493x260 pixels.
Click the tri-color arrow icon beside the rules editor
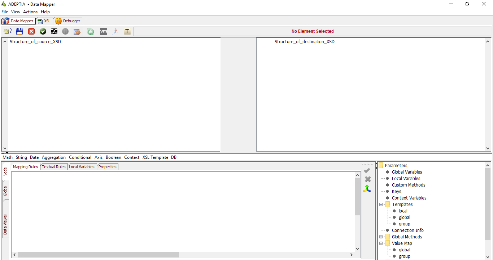[x=367, y=189]
